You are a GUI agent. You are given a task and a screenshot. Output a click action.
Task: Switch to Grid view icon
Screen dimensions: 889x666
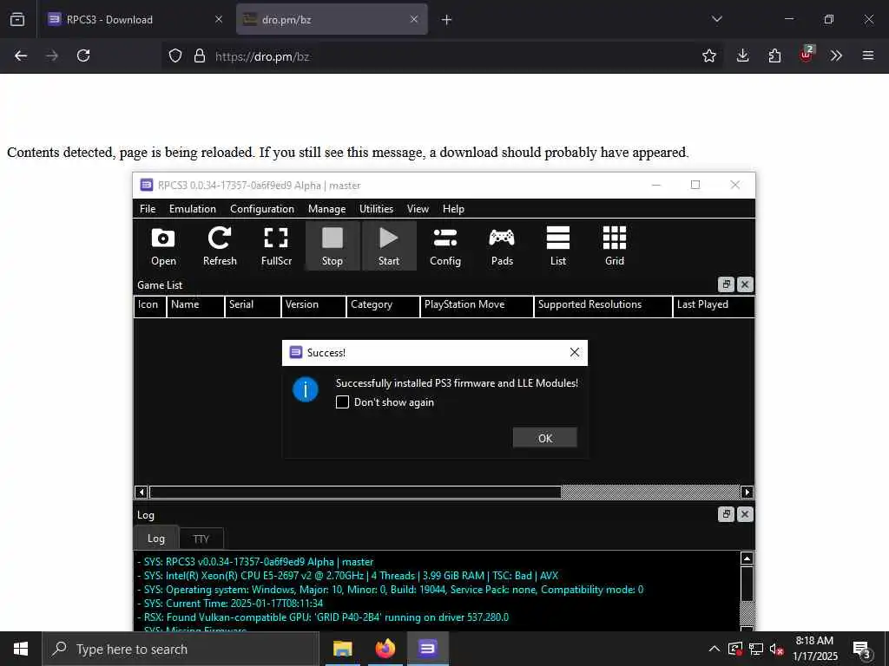point(615,245)
